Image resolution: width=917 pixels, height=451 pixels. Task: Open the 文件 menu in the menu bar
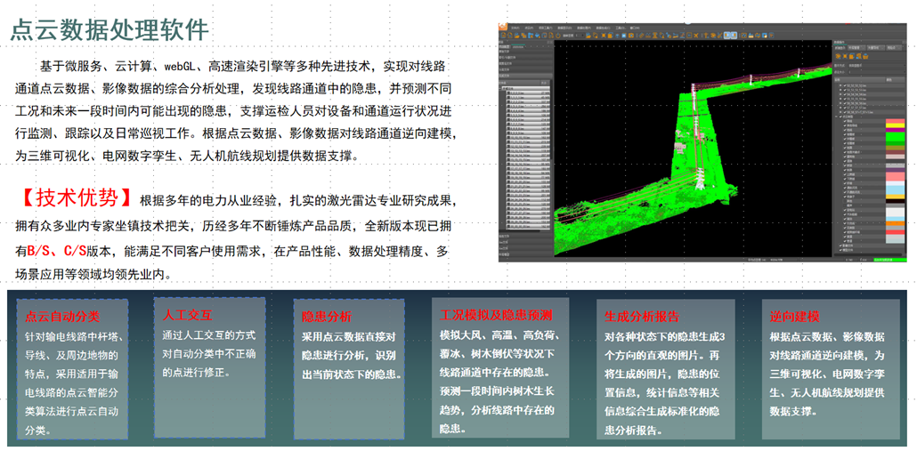click(x=515, y=28)
